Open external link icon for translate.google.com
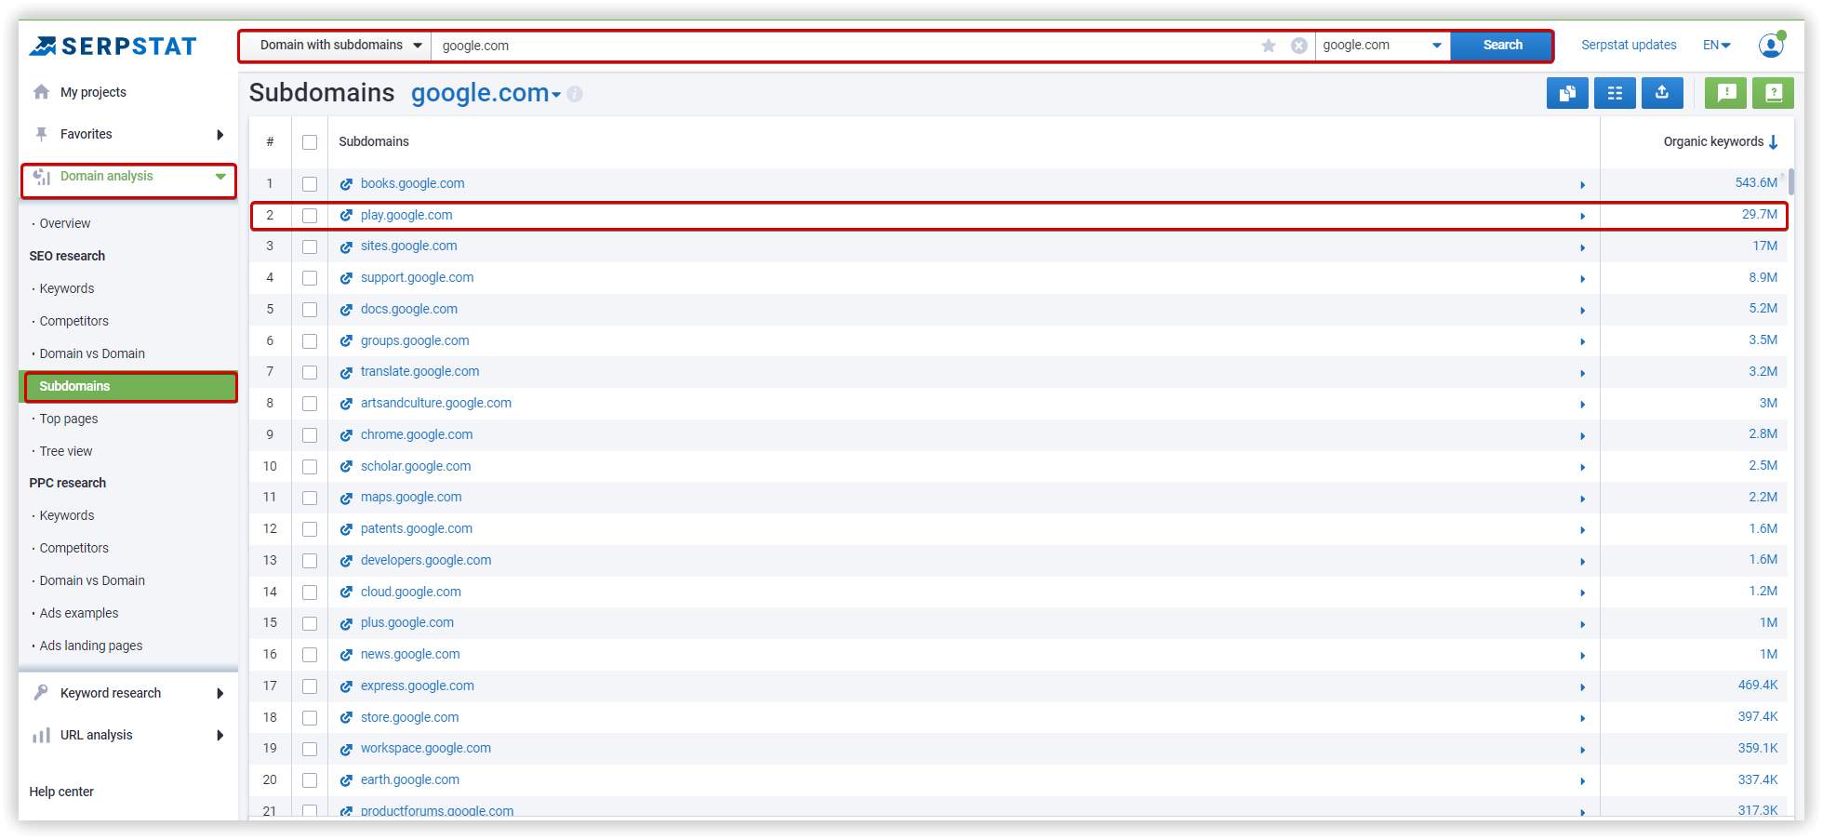Screen dimensions: 1823x839 click(346, 372)
